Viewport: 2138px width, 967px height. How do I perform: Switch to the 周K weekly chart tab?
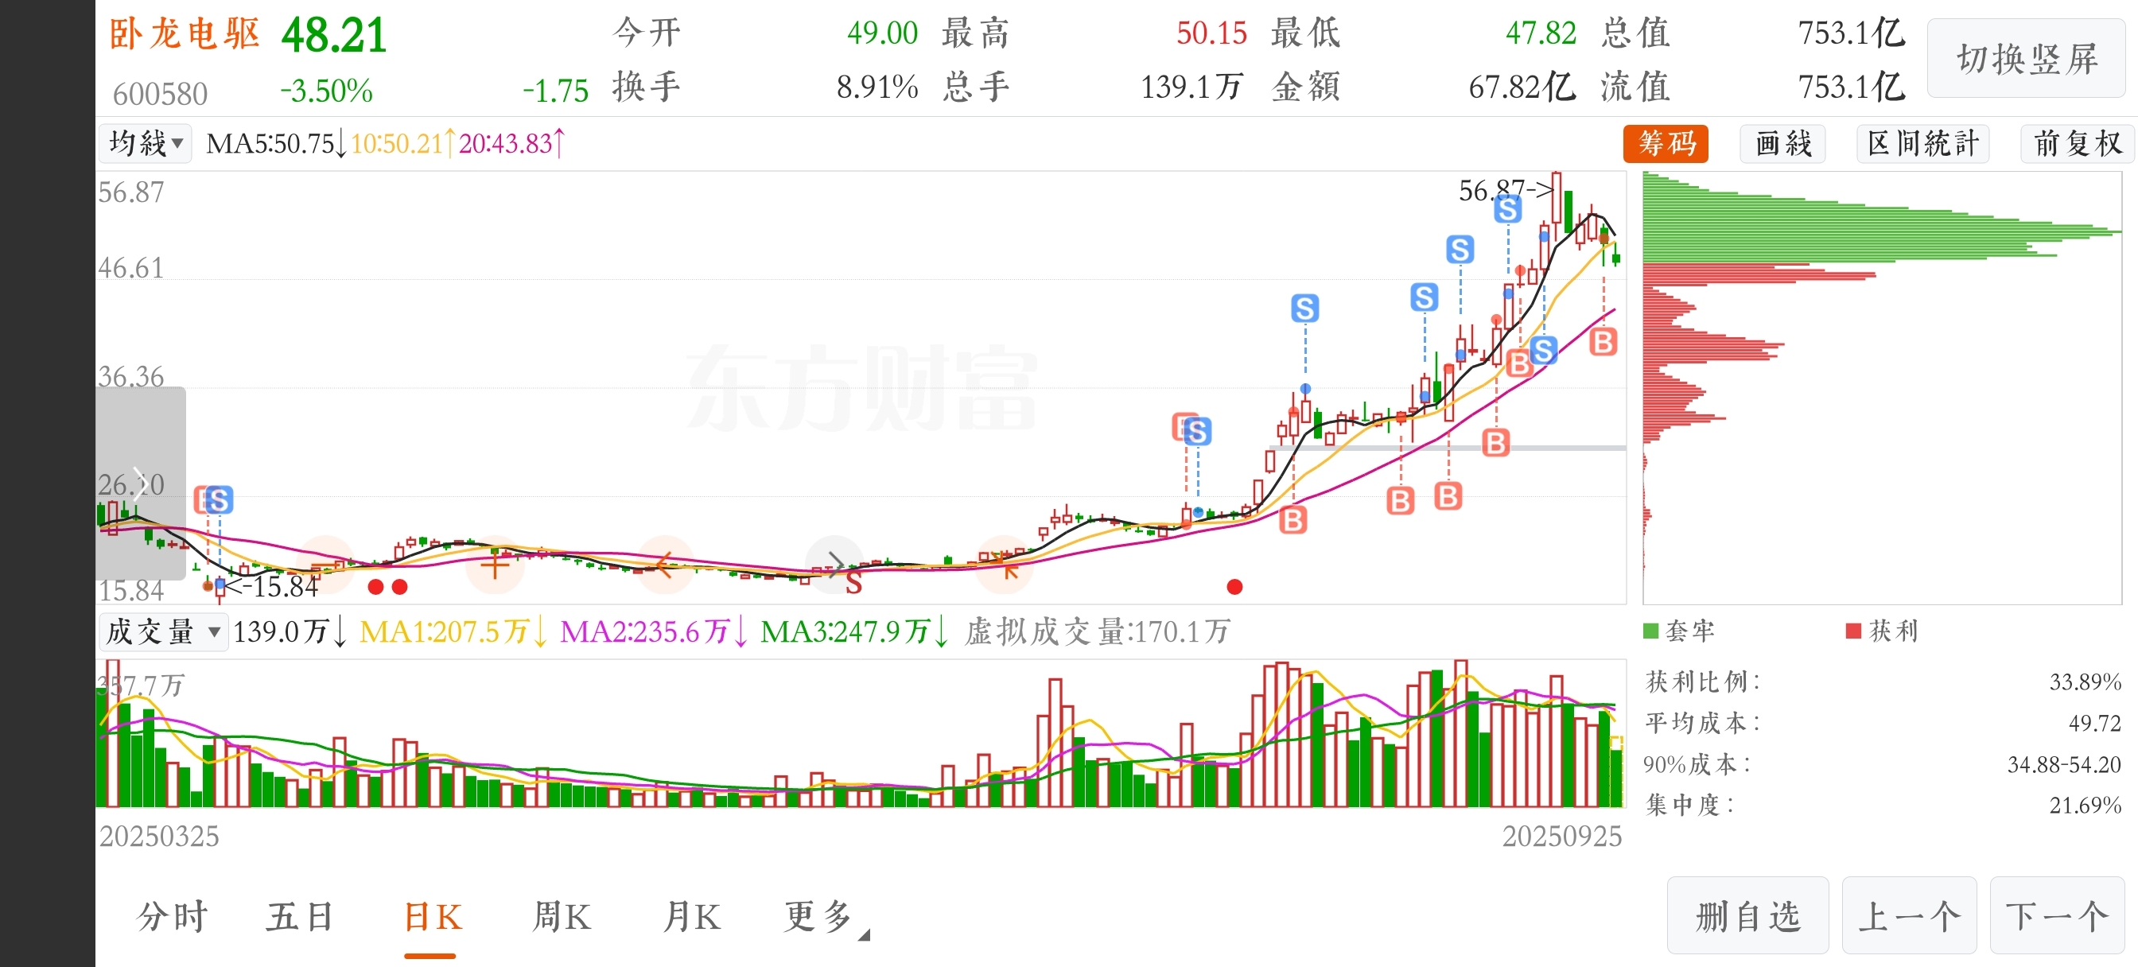pyautogui.click(x=562, y=917)
